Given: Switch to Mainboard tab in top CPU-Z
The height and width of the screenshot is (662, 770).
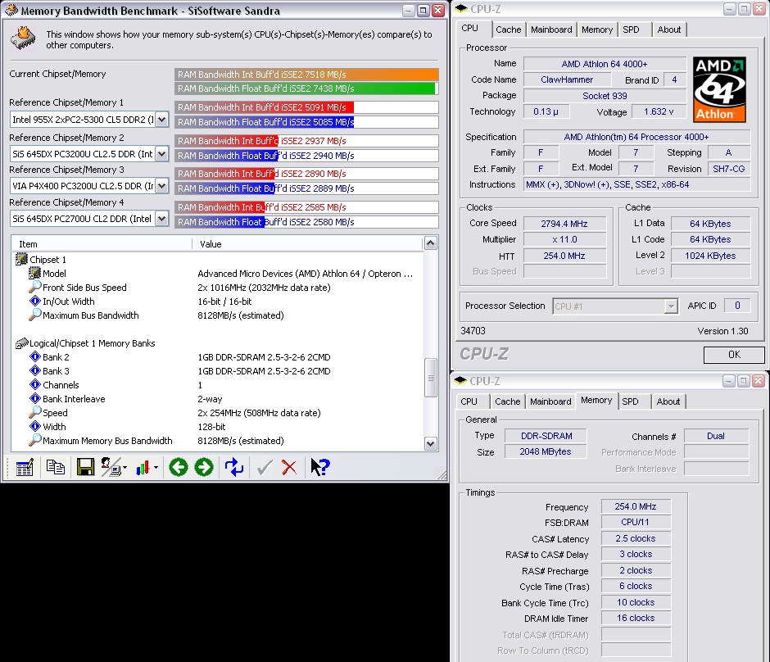Looking at the screenshot, I should 551,29.
